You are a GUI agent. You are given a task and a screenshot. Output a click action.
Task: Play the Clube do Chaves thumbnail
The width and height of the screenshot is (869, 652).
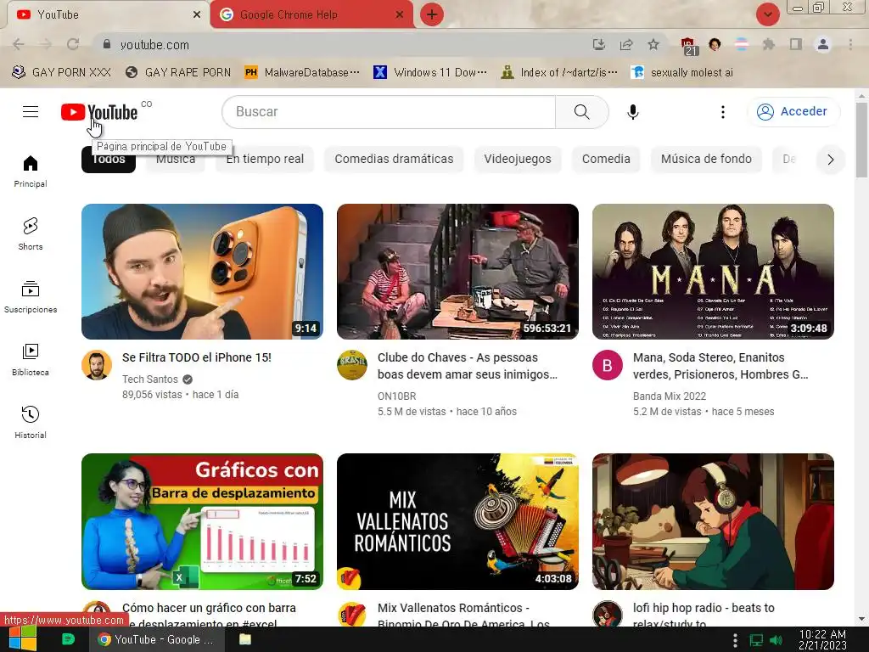(457, 272)
